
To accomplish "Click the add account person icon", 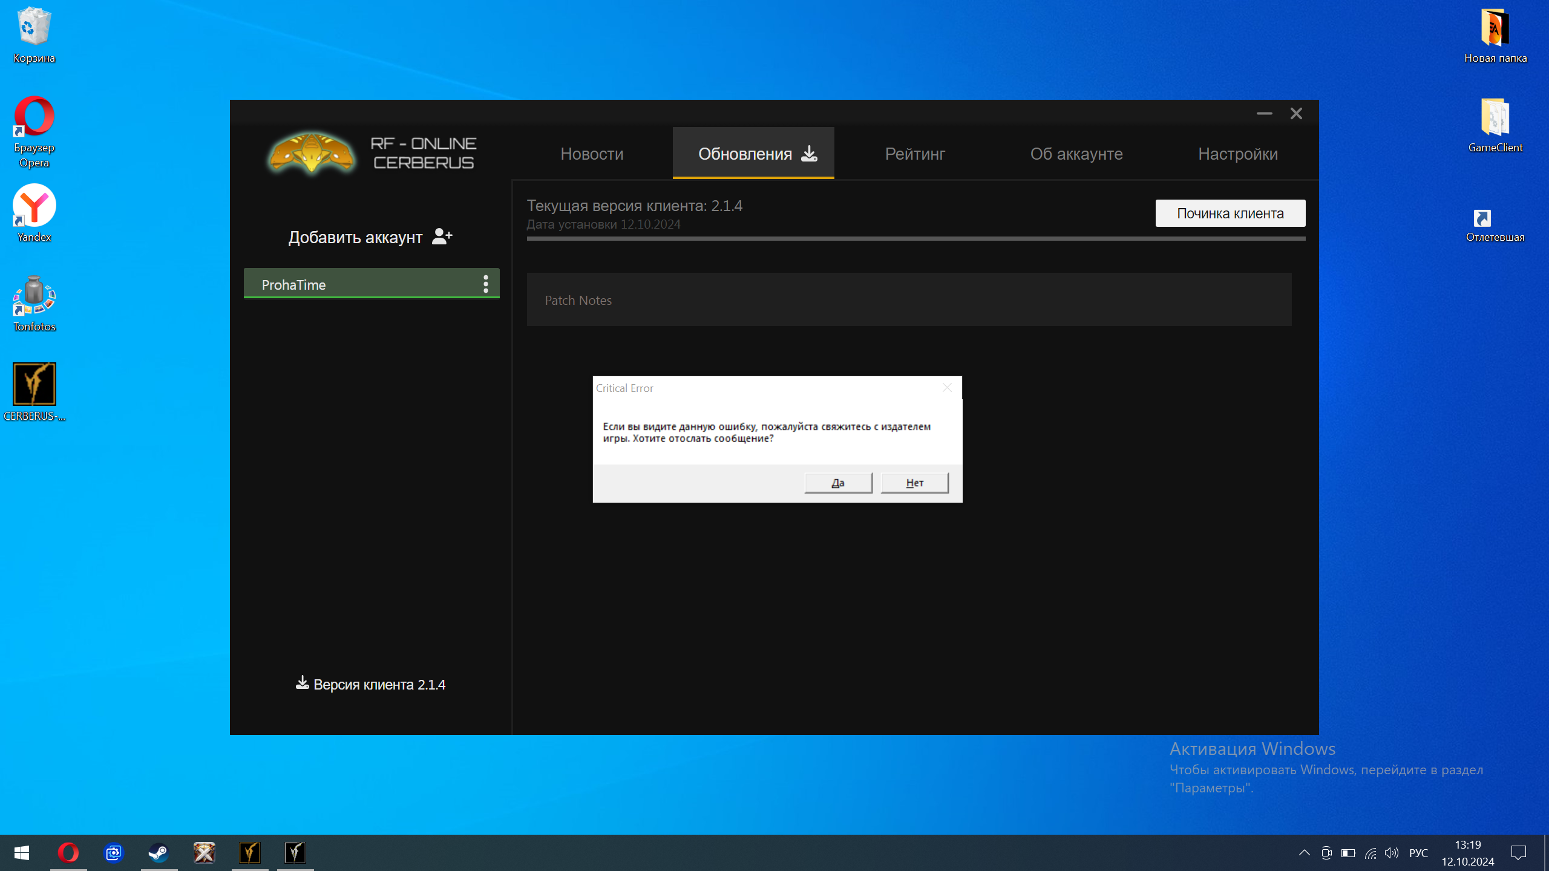I will pos(442,237).
